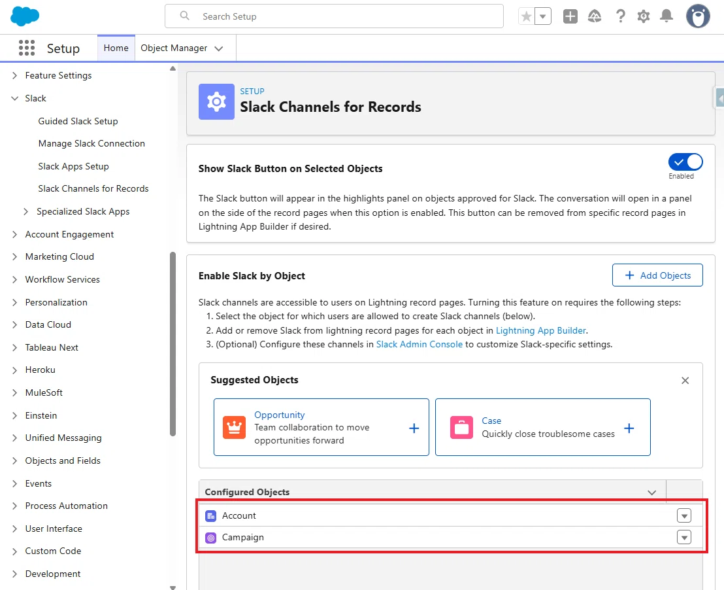Open the App Launcher dots grid
The image size is (724, 590).
click(x=27, y=48)
